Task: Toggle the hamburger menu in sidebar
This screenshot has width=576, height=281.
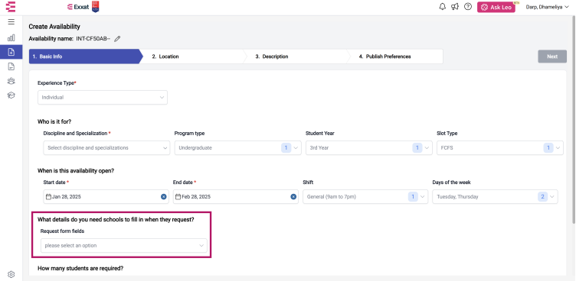Action: (x=11, y=22)
